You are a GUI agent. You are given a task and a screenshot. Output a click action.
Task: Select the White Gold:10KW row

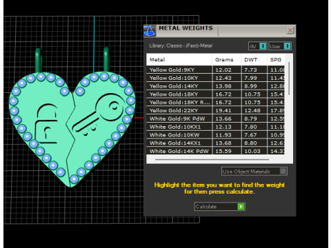pyautogui.click(x=216, y=135)
